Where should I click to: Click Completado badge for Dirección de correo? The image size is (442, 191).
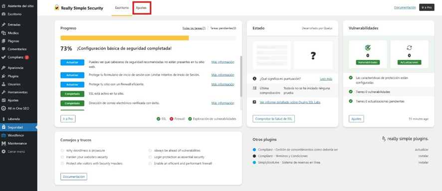click(x=72, y=103)
